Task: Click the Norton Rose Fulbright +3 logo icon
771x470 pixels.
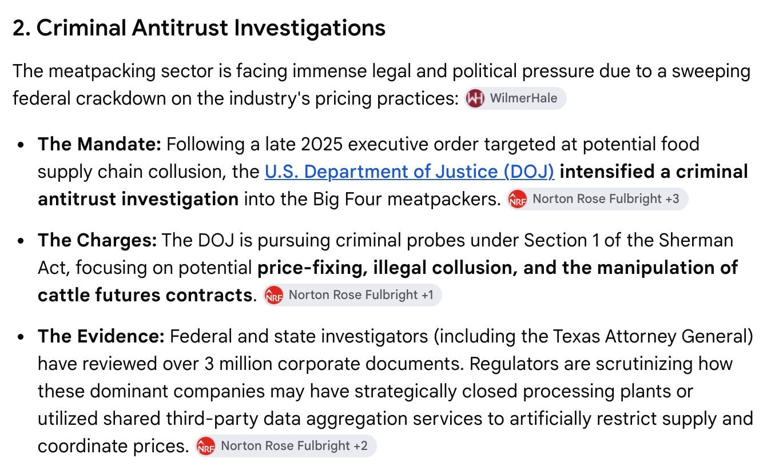Action: [518, 199]
